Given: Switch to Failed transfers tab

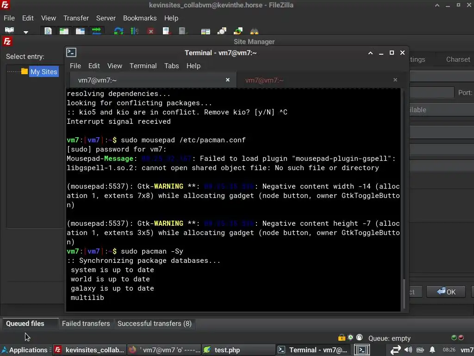Looking at the screenshot, I should pyautogui.click(x=86, y=324).
